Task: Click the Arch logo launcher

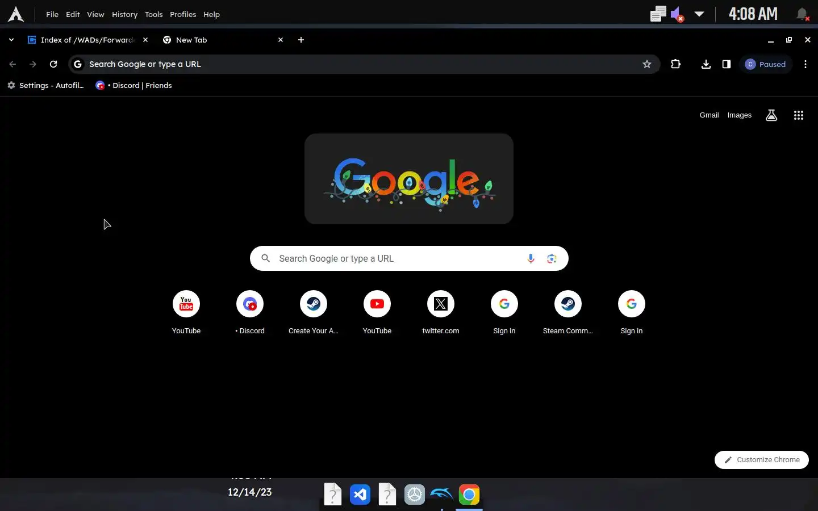Action: pyautogui.click(x=16, y=14)
